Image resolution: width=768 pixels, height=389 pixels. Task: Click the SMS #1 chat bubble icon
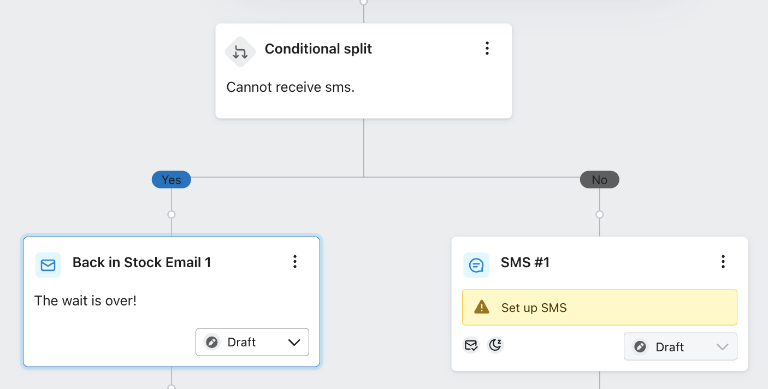(476, 265)
